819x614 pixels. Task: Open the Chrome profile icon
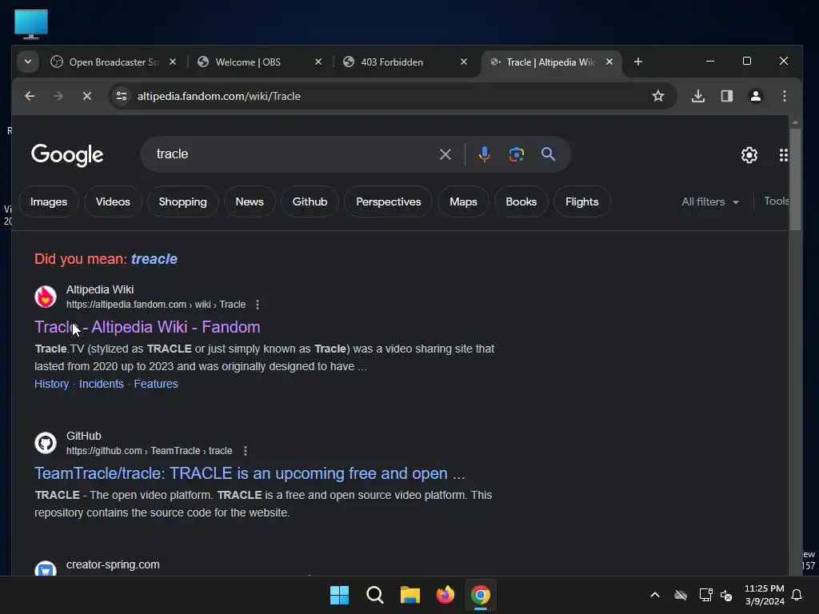[756, 96]
